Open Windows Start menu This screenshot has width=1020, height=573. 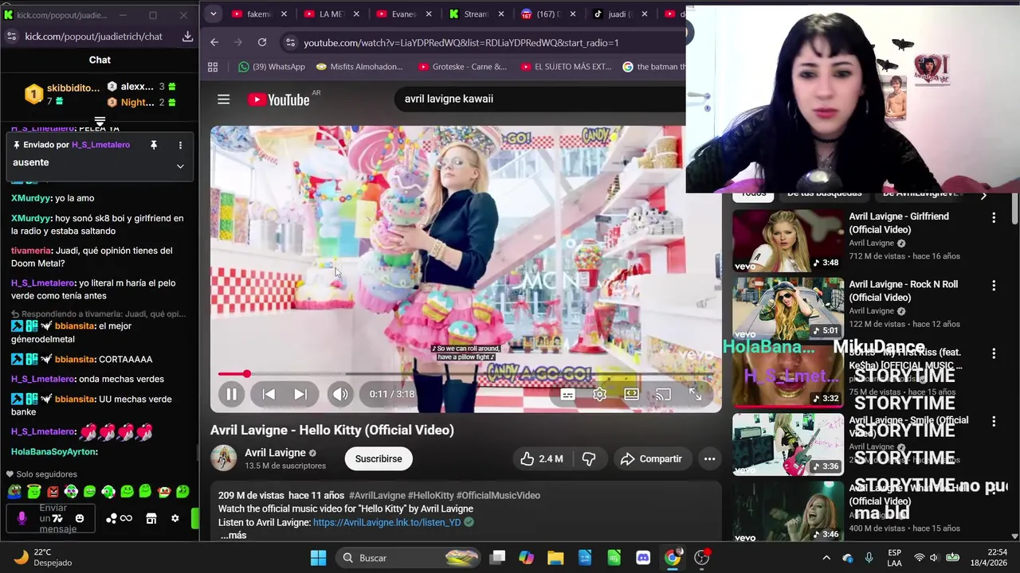(x=318, y=558)
